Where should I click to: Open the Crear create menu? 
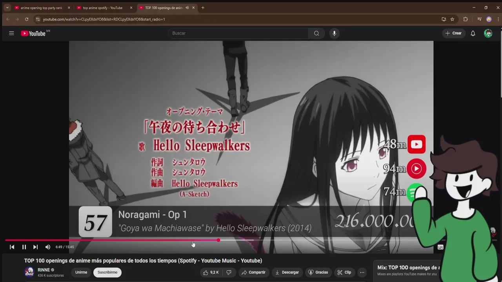(453, 33)
